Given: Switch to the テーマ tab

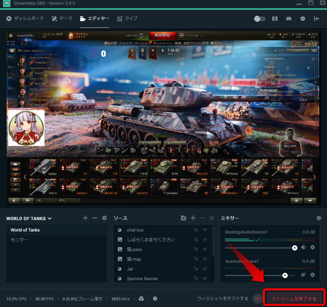Looking at the screenshot, I should tap(62, 18).
